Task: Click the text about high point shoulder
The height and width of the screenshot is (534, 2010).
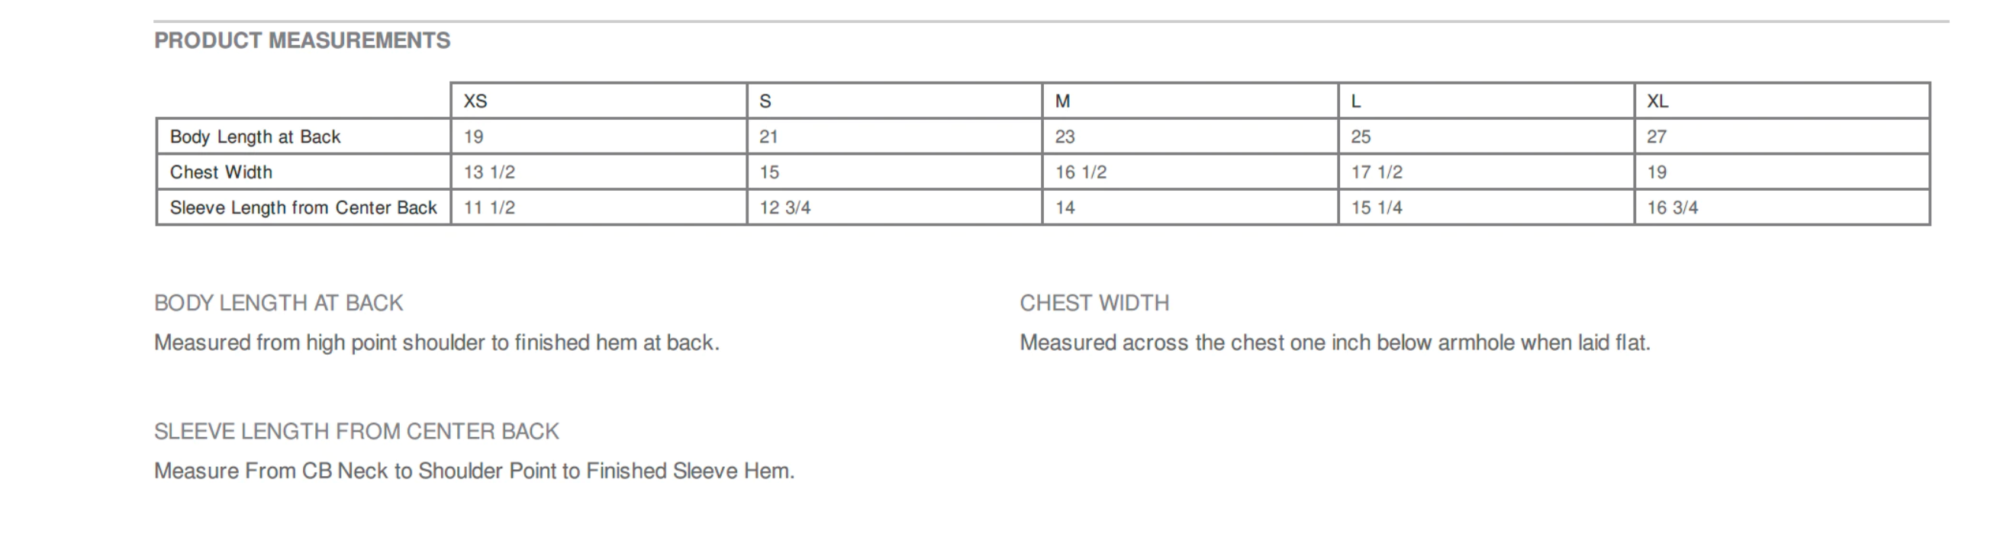Action: pyautogui.click(x=436, y=343)
